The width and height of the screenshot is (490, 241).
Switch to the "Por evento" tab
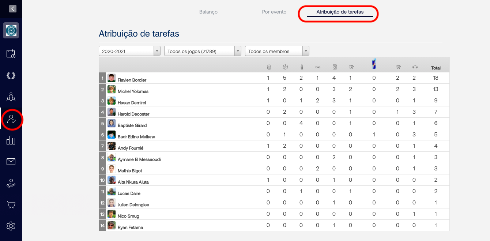point(274,12)
